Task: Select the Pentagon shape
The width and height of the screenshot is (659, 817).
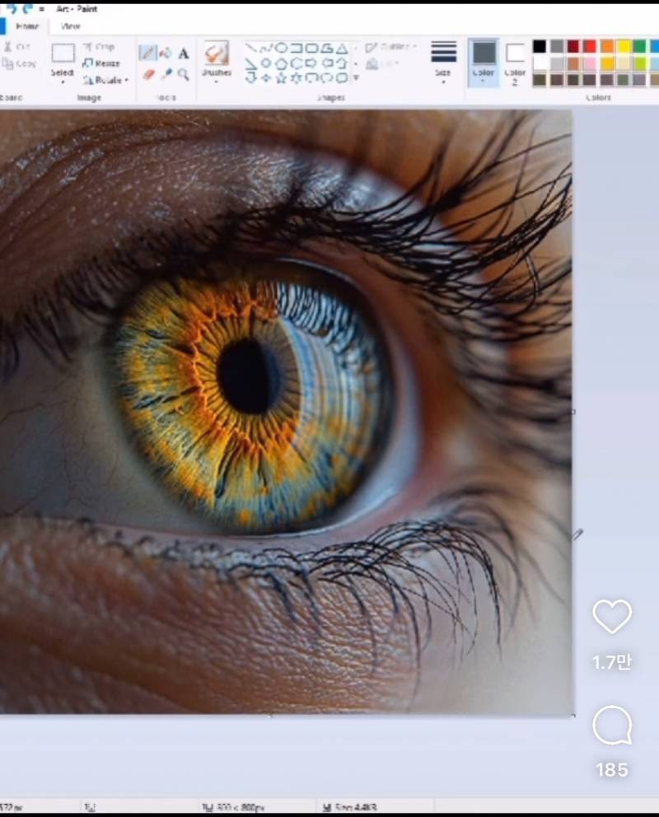Action: pos(282,63)
